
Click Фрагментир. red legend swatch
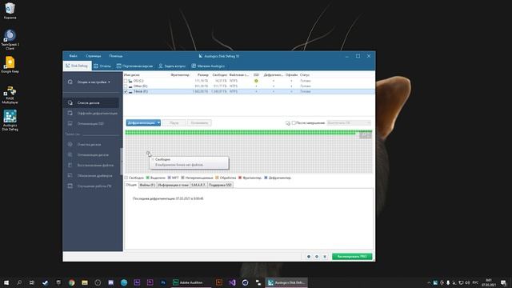click(x=240, y=178)
